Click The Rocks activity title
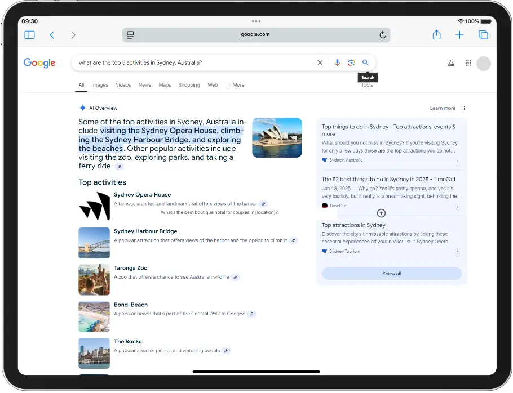The width and height of the screenshot is (513, 393). pyautogui.click(x=128, y=341)
